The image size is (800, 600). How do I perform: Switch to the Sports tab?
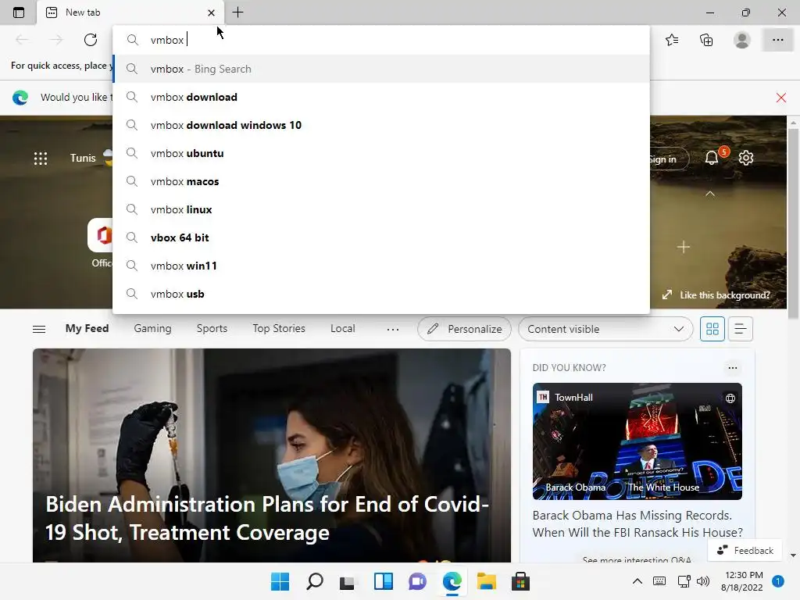[212, 328]
